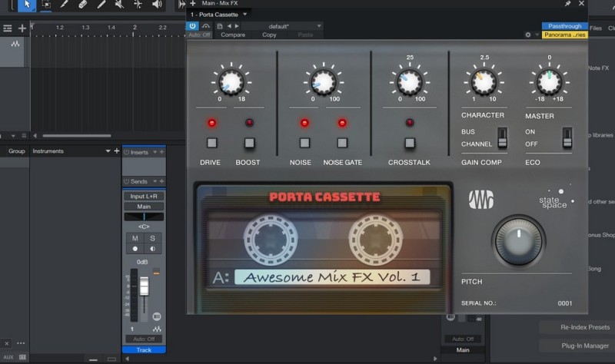Viewport: 615px width, 364px height.
Task: Open the track list menu icon
Action: coord(8,28)
